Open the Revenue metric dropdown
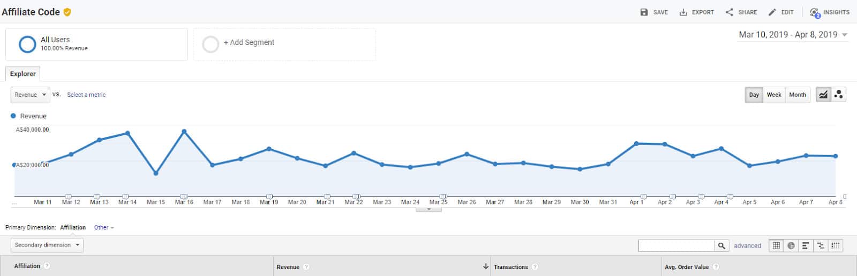 (30, 95)
